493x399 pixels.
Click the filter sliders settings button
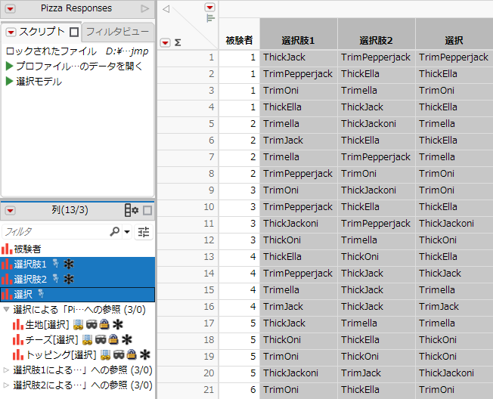tap(144, 232)
